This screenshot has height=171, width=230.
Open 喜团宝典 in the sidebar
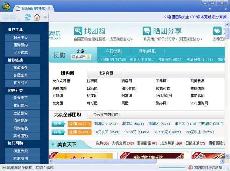(x=22, y=75)
